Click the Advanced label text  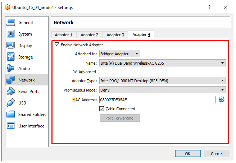(87, 72)
